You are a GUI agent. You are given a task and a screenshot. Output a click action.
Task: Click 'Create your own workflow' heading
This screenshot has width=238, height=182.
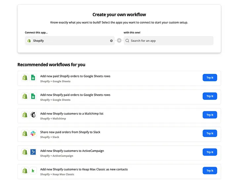tap(119, 15)
